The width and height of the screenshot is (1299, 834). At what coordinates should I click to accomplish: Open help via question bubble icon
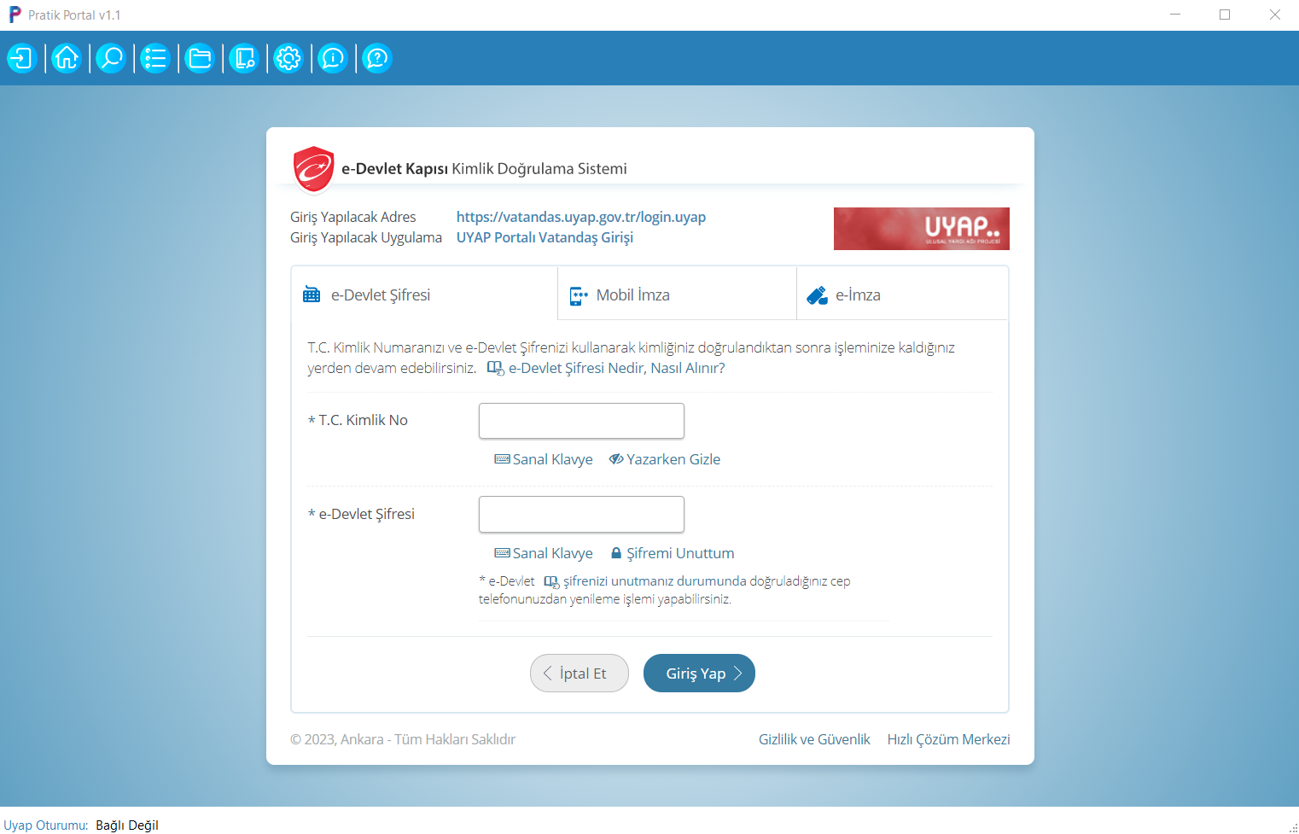tap(376, 58)
